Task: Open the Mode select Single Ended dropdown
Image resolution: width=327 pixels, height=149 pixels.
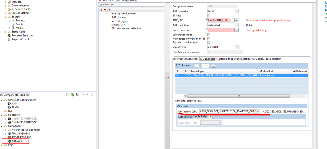Action: point(210,117)
